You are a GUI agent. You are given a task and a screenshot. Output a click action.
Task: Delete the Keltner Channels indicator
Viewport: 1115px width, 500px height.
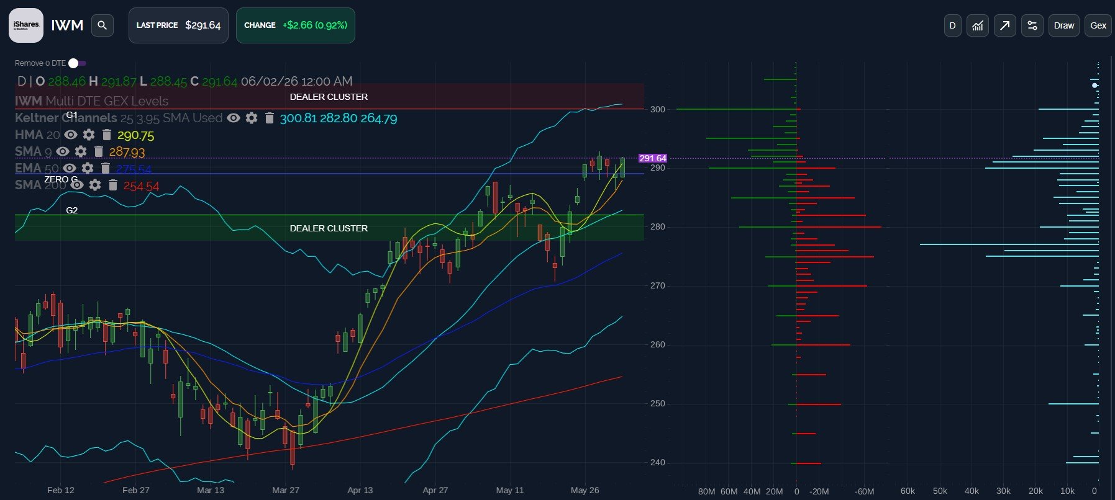click(x=269, y=118)
